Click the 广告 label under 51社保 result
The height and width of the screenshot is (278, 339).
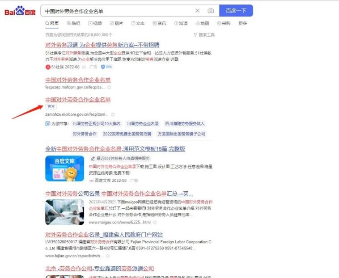[93, 67]
